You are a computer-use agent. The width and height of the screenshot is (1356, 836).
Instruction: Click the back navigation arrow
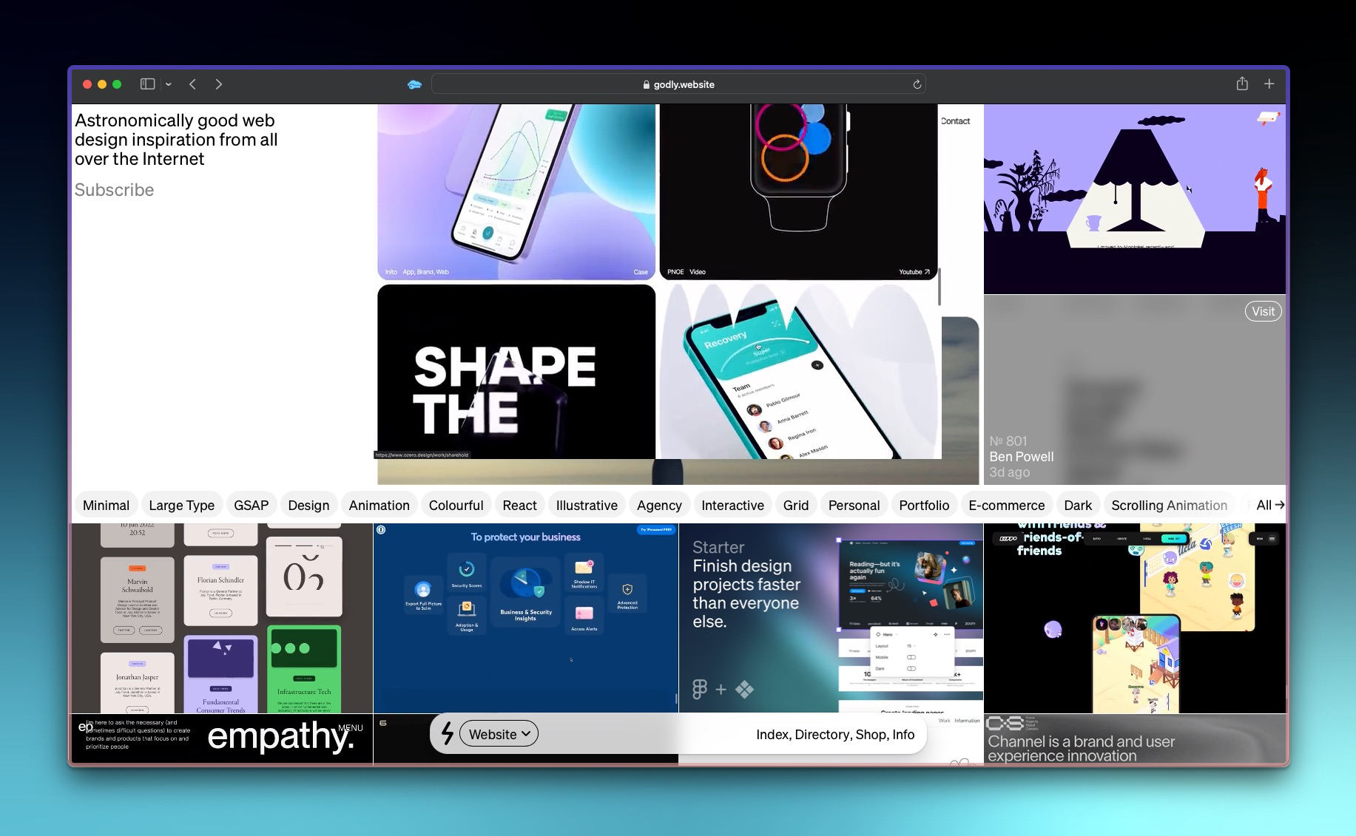click(x=192, y=84)
